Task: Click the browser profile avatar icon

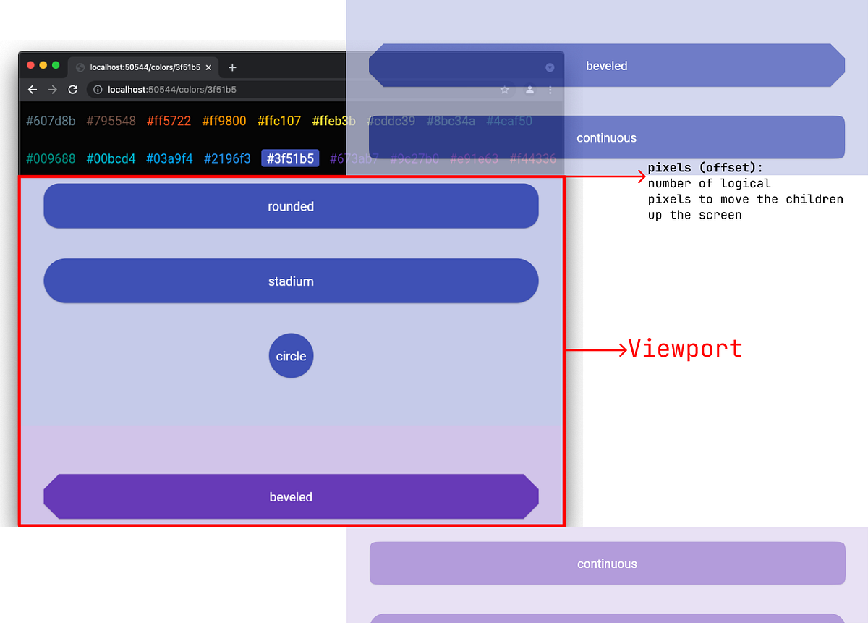Action: 529,90
